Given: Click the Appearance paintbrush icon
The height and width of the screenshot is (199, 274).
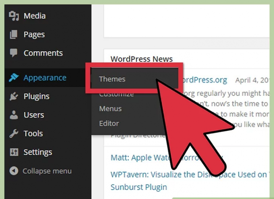Looking at the screenshot, I should coord(14,78).
